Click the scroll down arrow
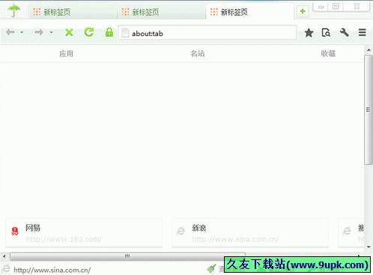Viewport: 373px width, 275px height. click(x=369, y=247)
